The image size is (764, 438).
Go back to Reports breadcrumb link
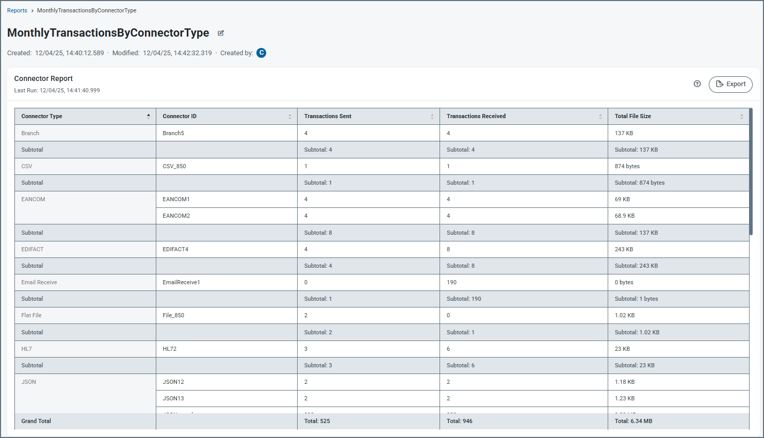tap(17, 10)
